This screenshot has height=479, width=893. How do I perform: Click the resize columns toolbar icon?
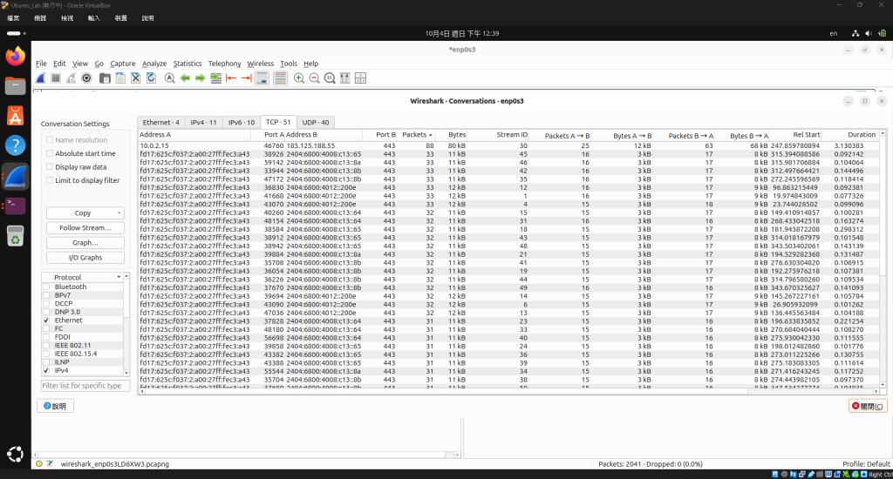[x=345, y=78]
